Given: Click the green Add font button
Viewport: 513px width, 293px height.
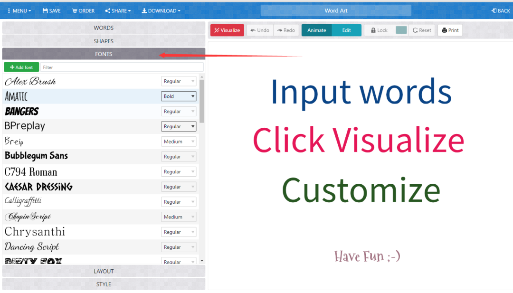Looking at the screenshot, I should (21, 67).
